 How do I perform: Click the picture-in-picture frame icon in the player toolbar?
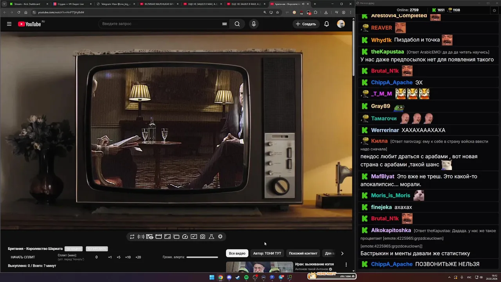coord(167,237)
